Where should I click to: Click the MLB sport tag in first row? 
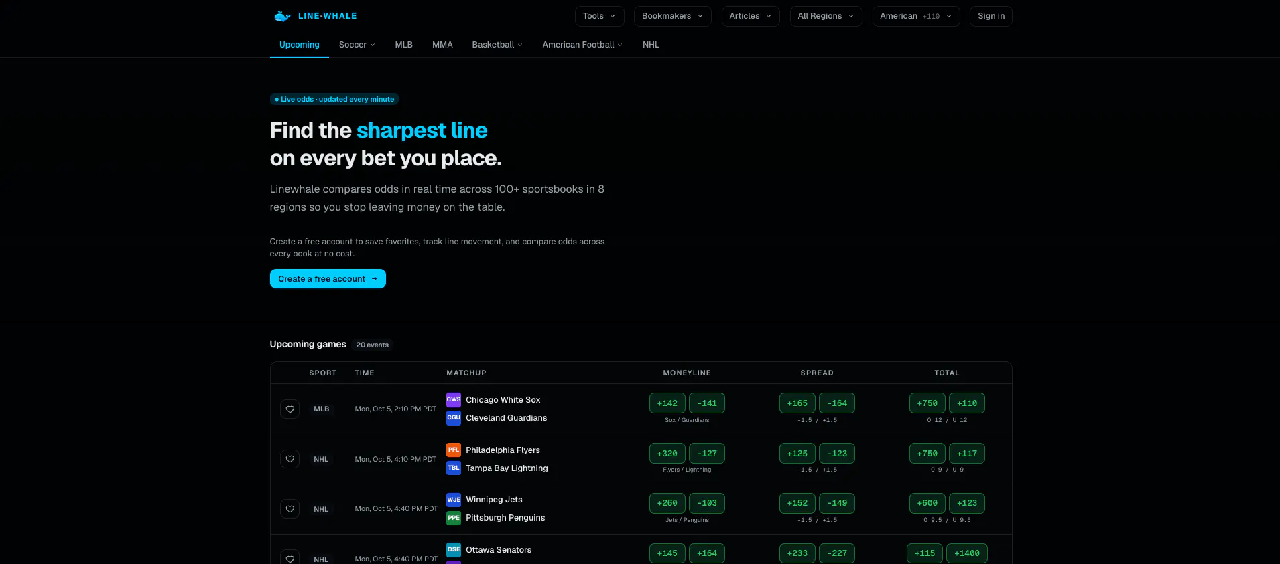click(x=322, y=409)
